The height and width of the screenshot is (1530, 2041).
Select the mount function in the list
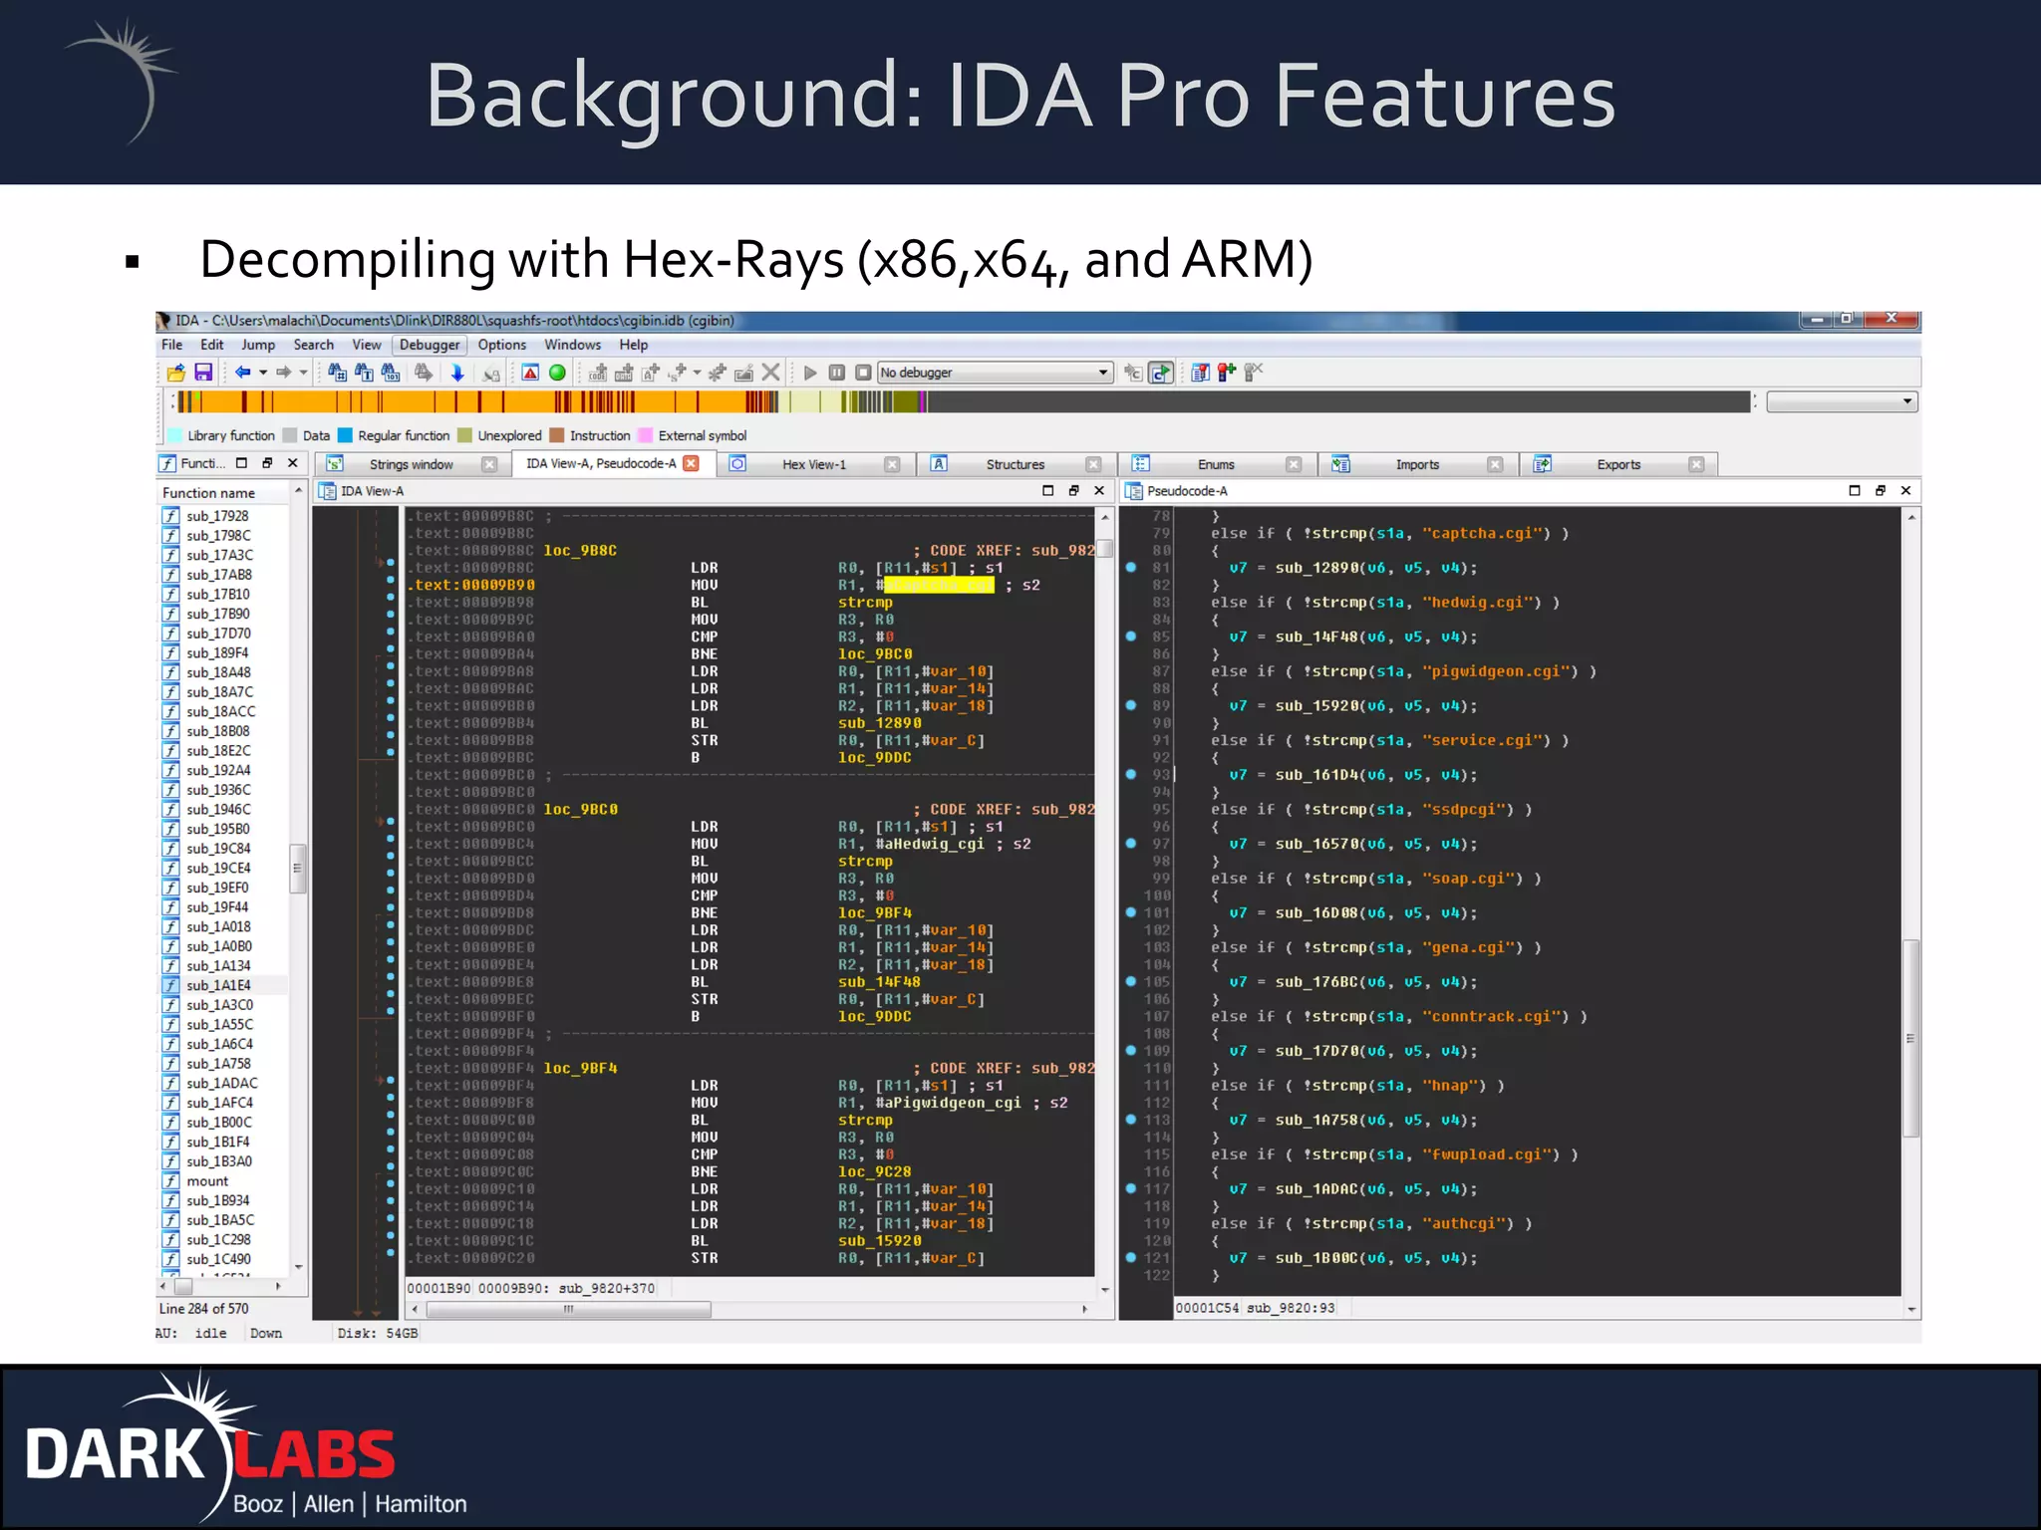207,1181
